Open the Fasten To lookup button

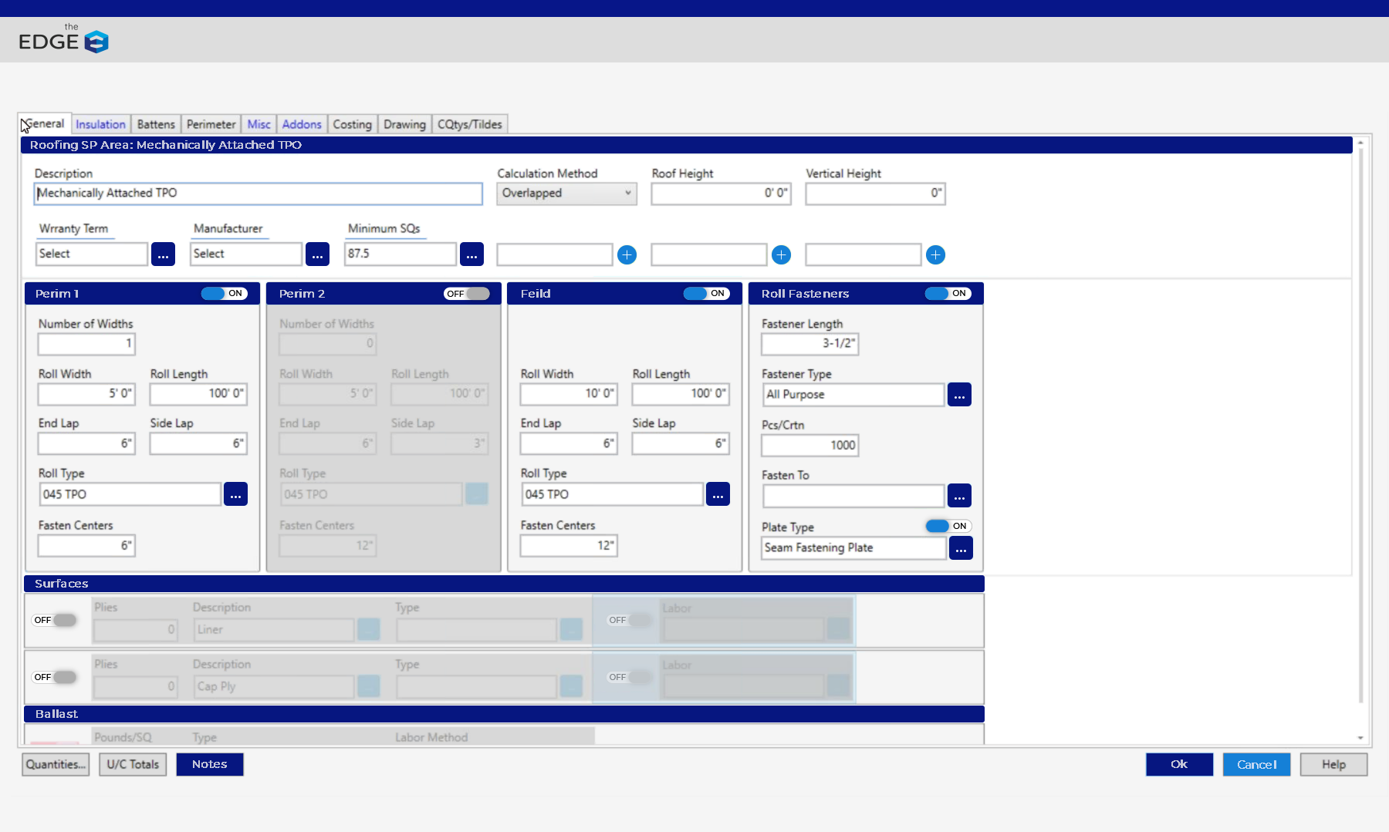click(959, 496)
